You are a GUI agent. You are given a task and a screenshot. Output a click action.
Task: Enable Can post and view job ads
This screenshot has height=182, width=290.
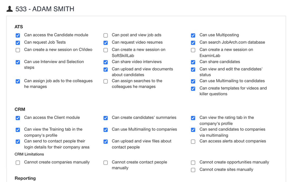pos(106,35)
